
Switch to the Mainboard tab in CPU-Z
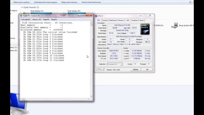(113, 20)
